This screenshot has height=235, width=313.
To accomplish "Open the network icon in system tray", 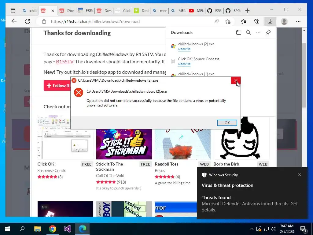I will click(x=266, y=229).
